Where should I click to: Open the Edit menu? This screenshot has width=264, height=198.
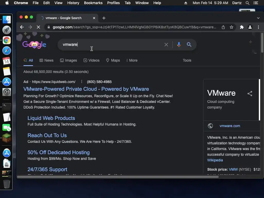coord(46,3)
